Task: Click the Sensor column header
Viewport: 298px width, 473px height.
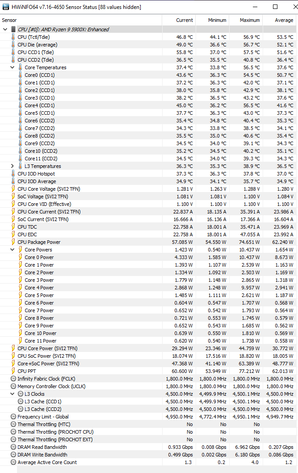Action: coord(81,20)
